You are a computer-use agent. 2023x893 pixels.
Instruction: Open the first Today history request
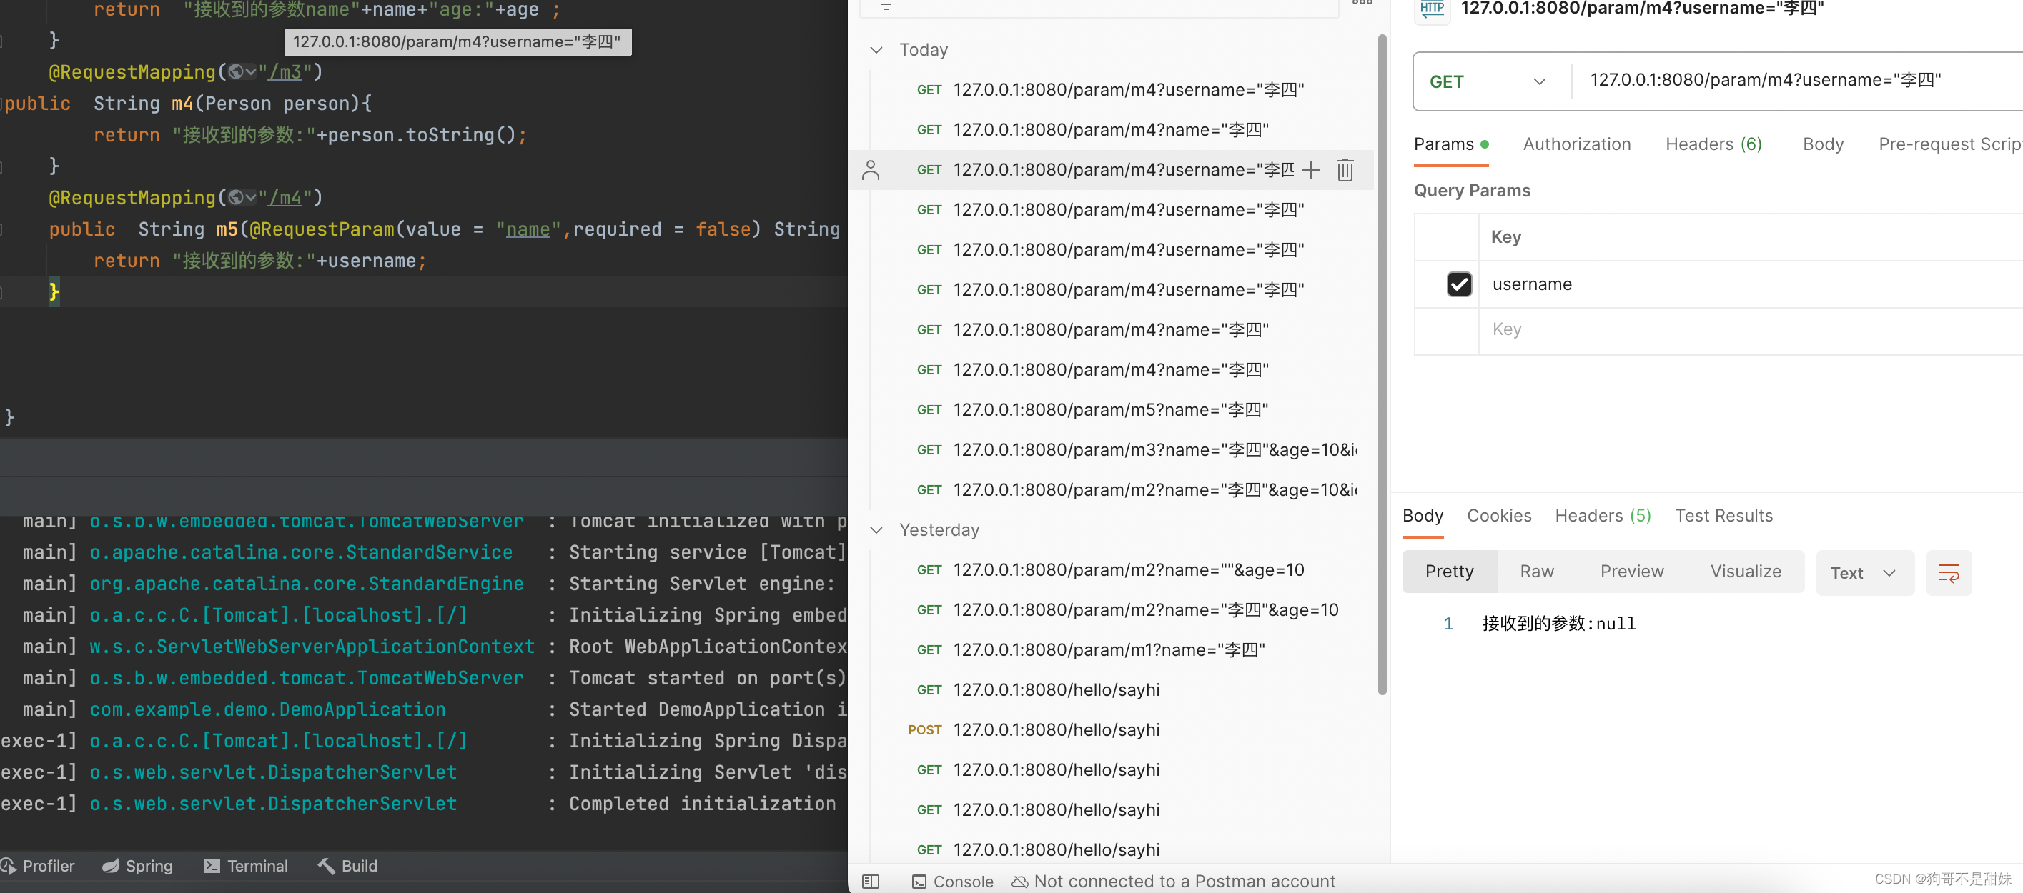[1128, 90]
